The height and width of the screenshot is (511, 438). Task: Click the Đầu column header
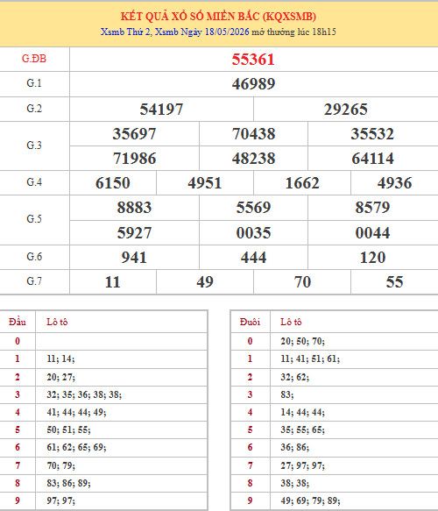(18, 322)
